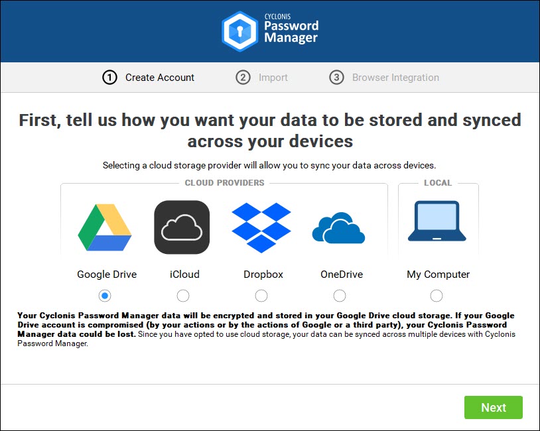
Task: Click the iCloud cloud icon
Action: pyautogui.click(x=182, y=227)
